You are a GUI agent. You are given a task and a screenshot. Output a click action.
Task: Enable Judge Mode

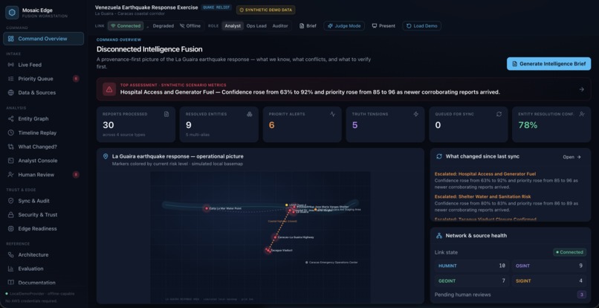(344, 26)
